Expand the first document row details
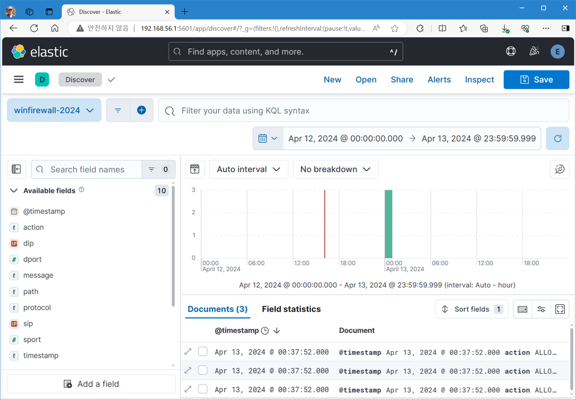Viewport: 576px width, 400px height. pyautogui.click(x=188, y=352)
